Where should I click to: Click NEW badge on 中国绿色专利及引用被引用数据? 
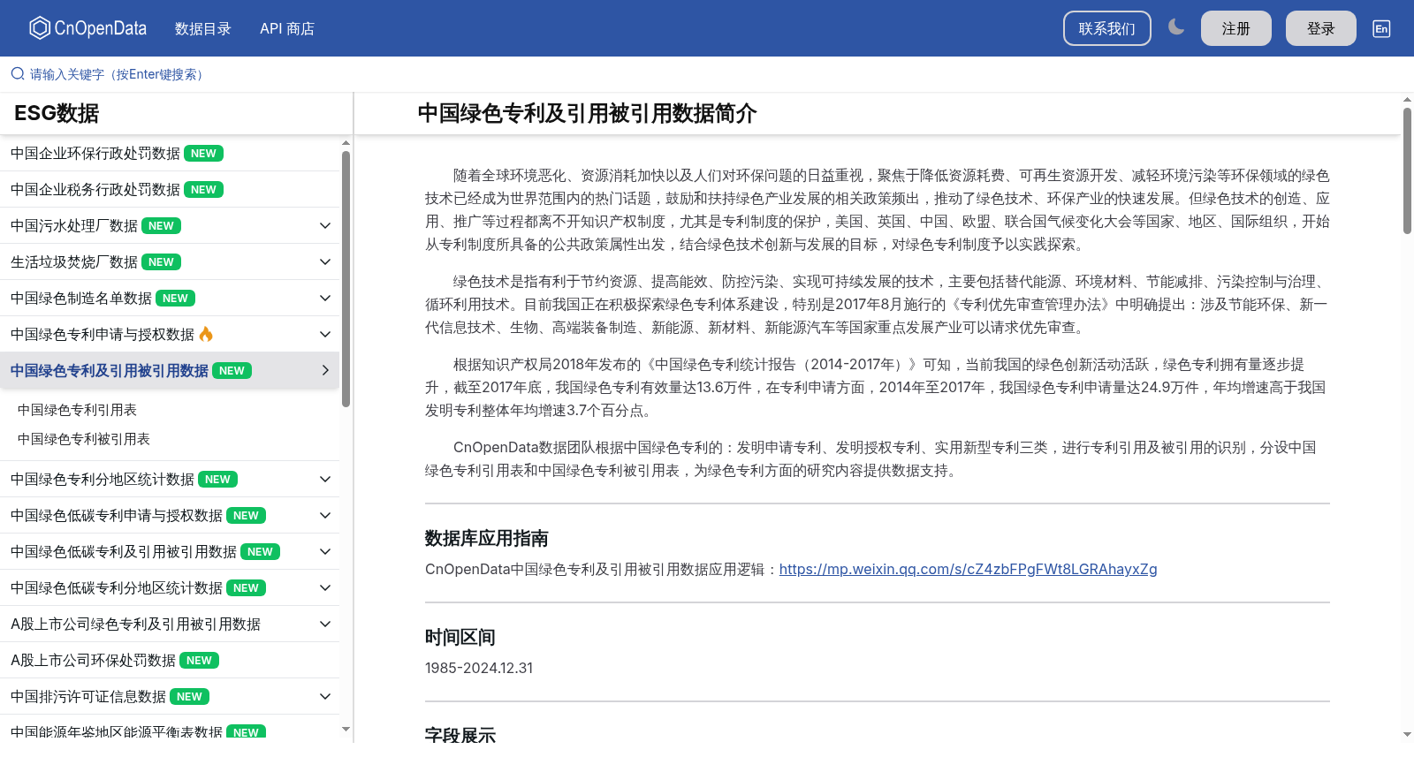coord(232,371)
